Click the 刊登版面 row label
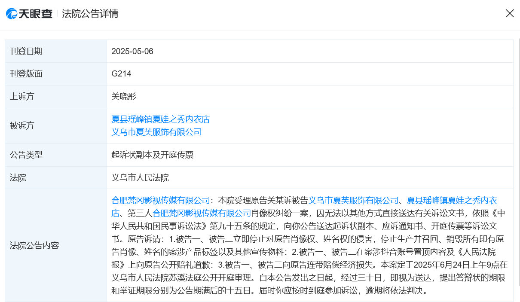The height and width of the screenshot is (302, 520). (x=26, y=73)
